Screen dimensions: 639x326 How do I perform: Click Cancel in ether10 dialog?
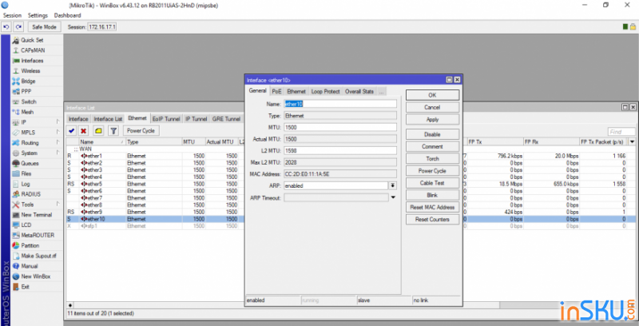(432, 107)
